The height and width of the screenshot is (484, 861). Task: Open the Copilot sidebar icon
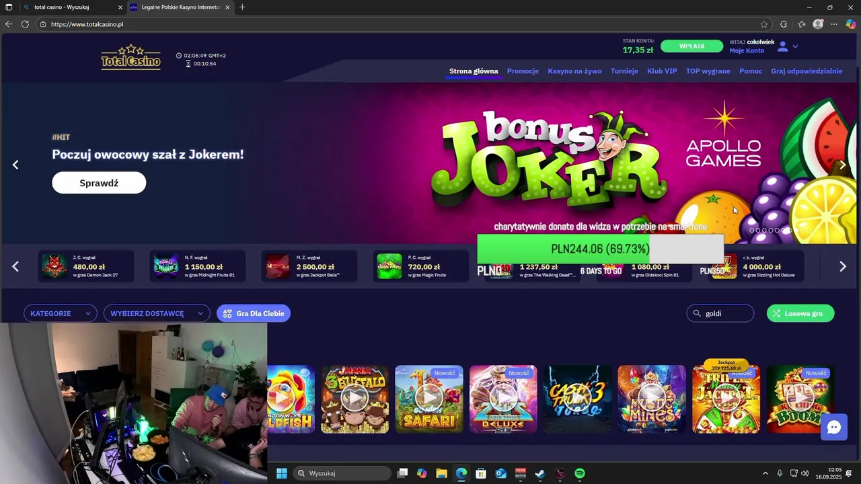click(851, 24)
